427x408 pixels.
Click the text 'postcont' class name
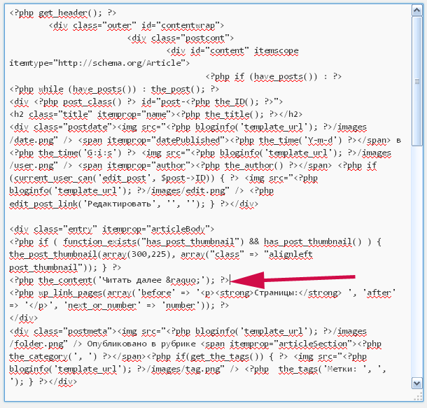[x=205, y=38]
